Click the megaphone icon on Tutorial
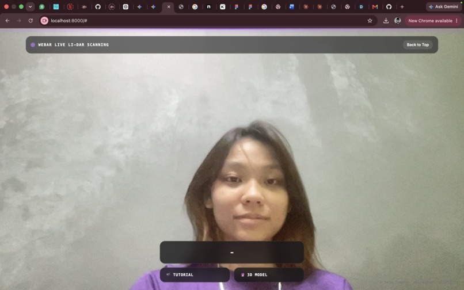This screenshot has height=290, width=464. (x=168, y=274)
